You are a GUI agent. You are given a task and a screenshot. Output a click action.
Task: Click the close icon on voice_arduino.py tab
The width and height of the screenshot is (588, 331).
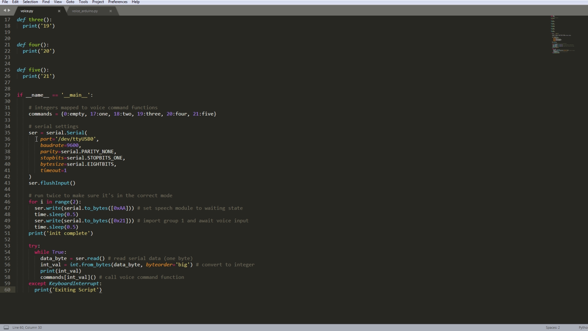[x=111, y=11]
